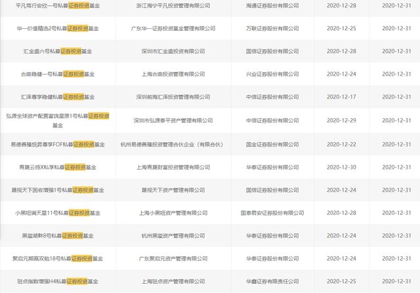Select the date 2020-12-29
420x293 pixels.
[x=341, y=120]
